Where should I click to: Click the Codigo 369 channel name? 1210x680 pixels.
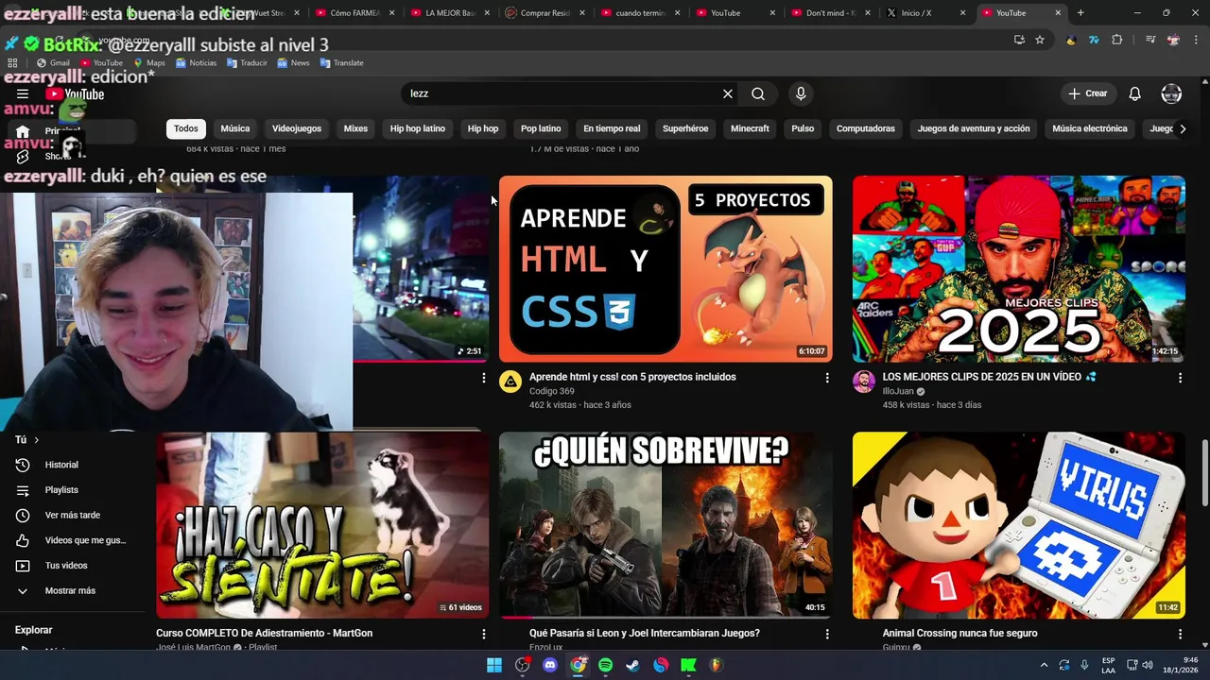tap(552, 391)
